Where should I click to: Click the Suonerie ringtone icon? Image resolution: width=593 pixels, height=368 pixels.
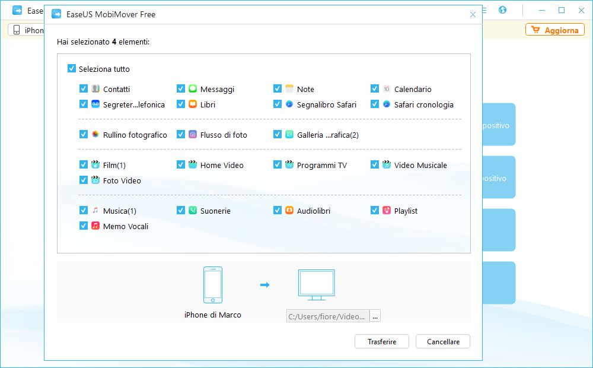[193, 211]
